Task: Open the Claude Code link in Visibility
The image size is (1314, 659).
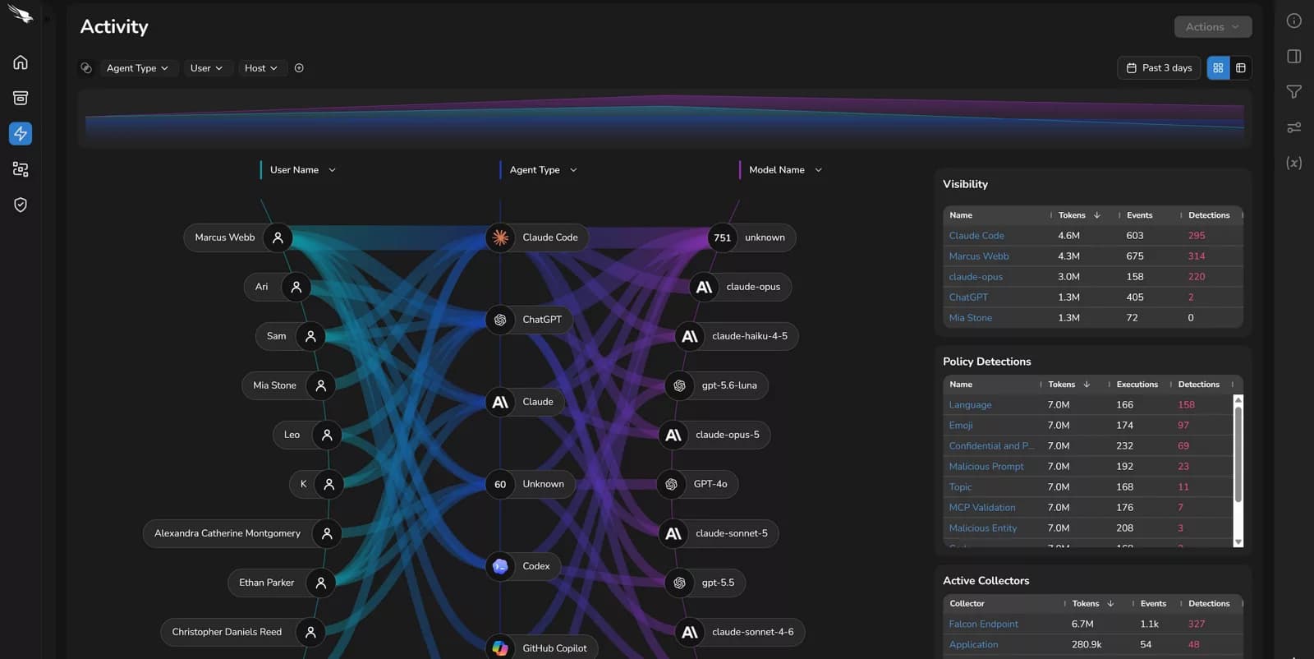Action: click(x=976, y=236)
